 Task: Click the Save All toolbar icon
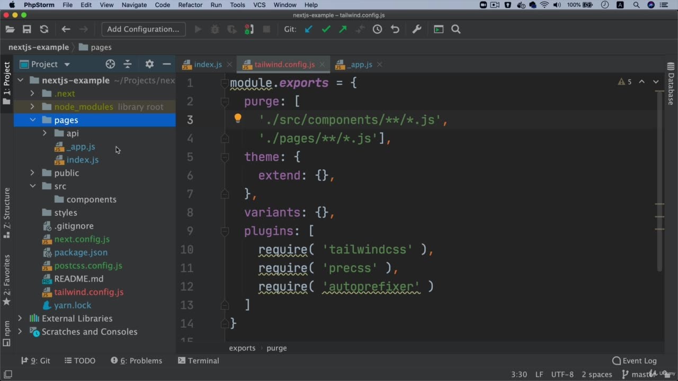coord(27,30)
